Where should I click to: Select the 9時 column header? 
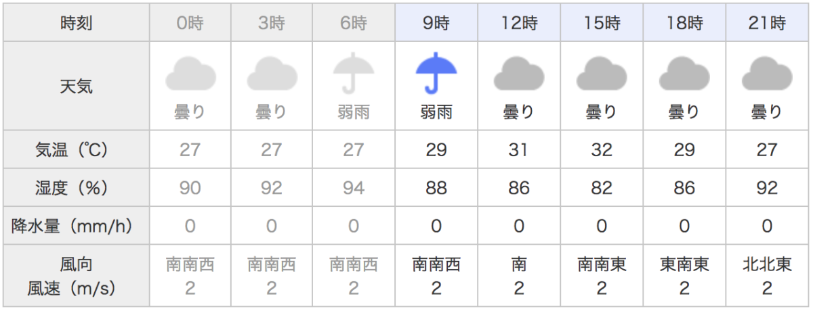pyautogui.click(x=436, y=24)
